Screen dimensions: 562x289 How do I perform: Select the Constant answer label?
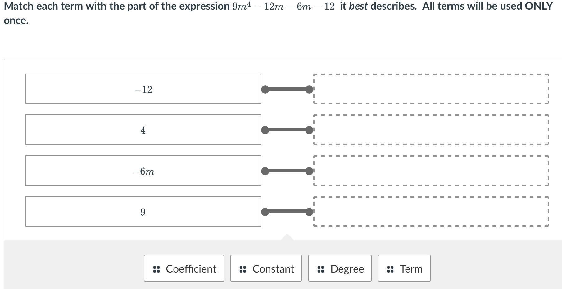click(273, 269)
